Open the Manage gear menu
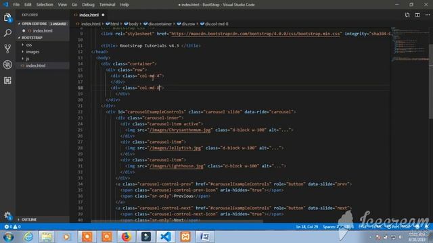This screenshot has width=433, height=243. 7,215
